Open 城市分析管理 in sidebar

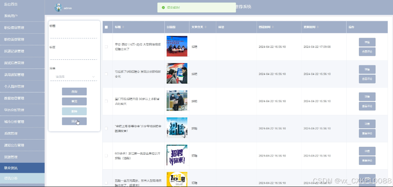22,122
